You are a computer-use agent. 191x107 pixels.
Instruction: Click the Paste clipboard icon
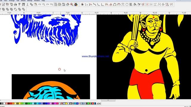click(x=36, y=5)
